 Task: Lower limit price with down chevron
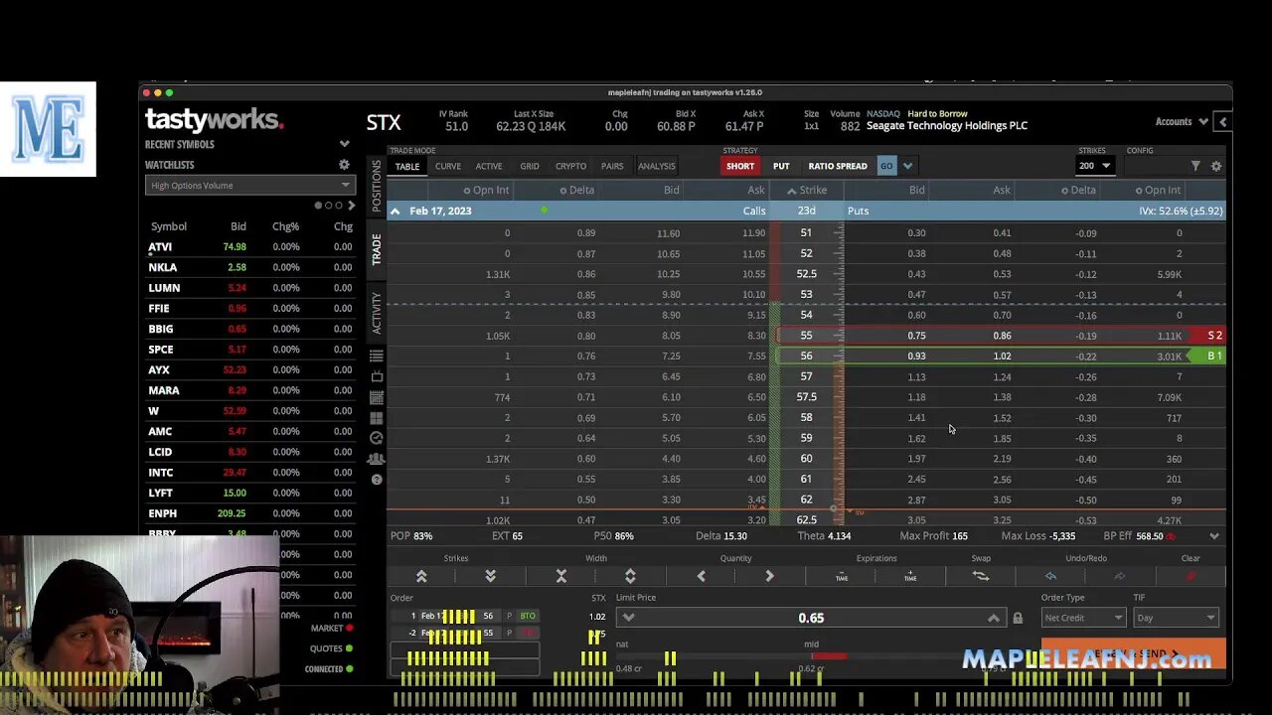628,618
